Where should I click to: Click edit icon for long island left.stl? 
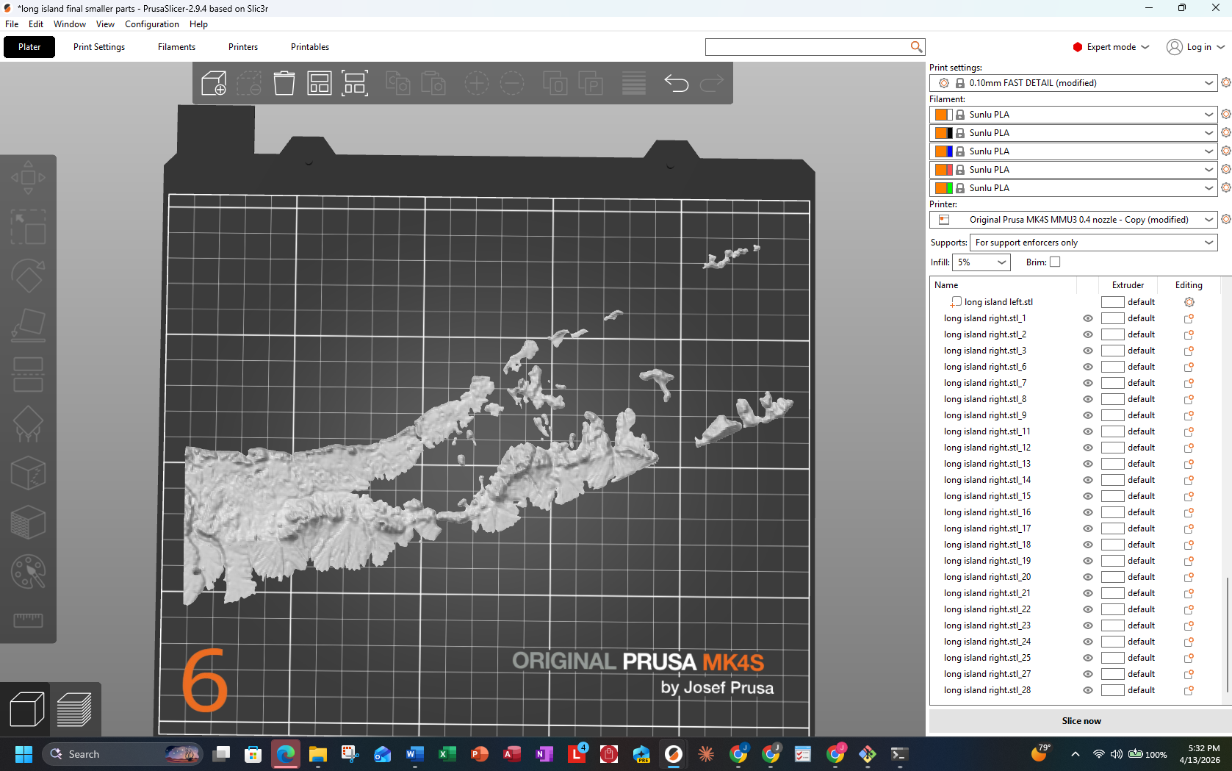1189,302
